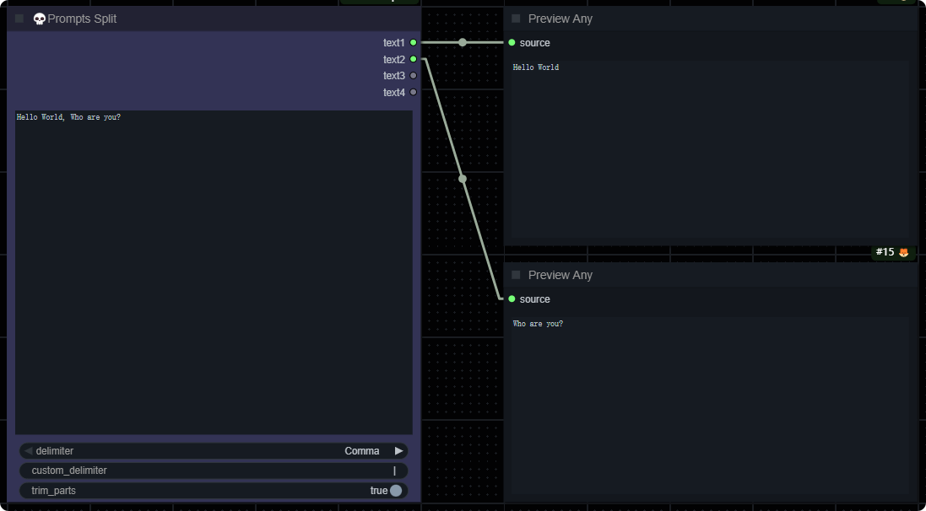
Task: Click the midpoint dot on the text2 link
Action: coord(463,179)
